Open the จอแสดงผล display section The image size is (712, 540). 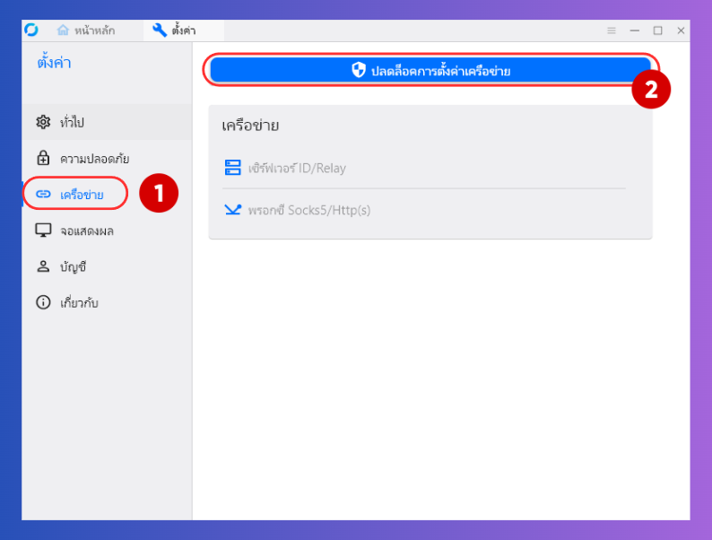tap(107, 231)
